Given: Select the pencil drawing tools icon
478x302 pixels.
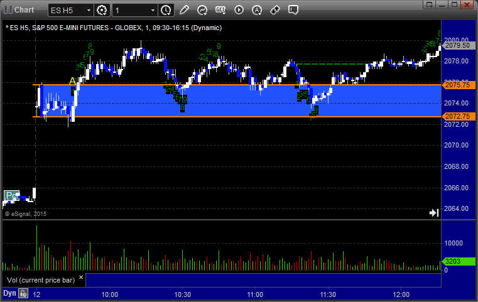Looking at the screenshot, I should 184,10.
